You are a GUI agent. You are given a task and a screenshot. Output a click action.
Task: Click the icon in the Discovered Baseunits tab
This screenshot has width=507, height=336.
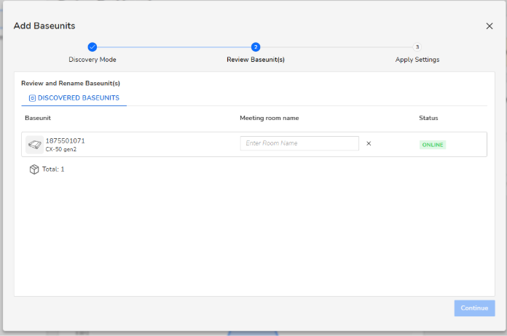(x=31, y=97)
